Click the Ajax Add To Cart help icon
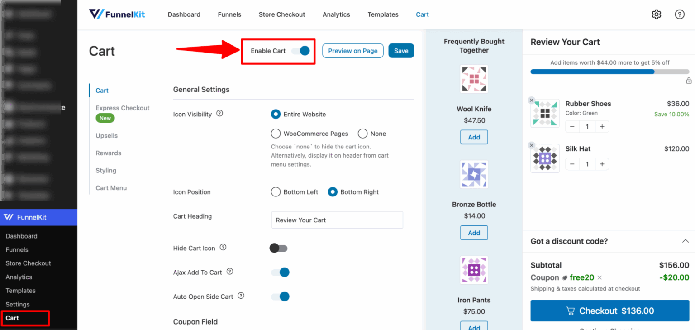 230,272
